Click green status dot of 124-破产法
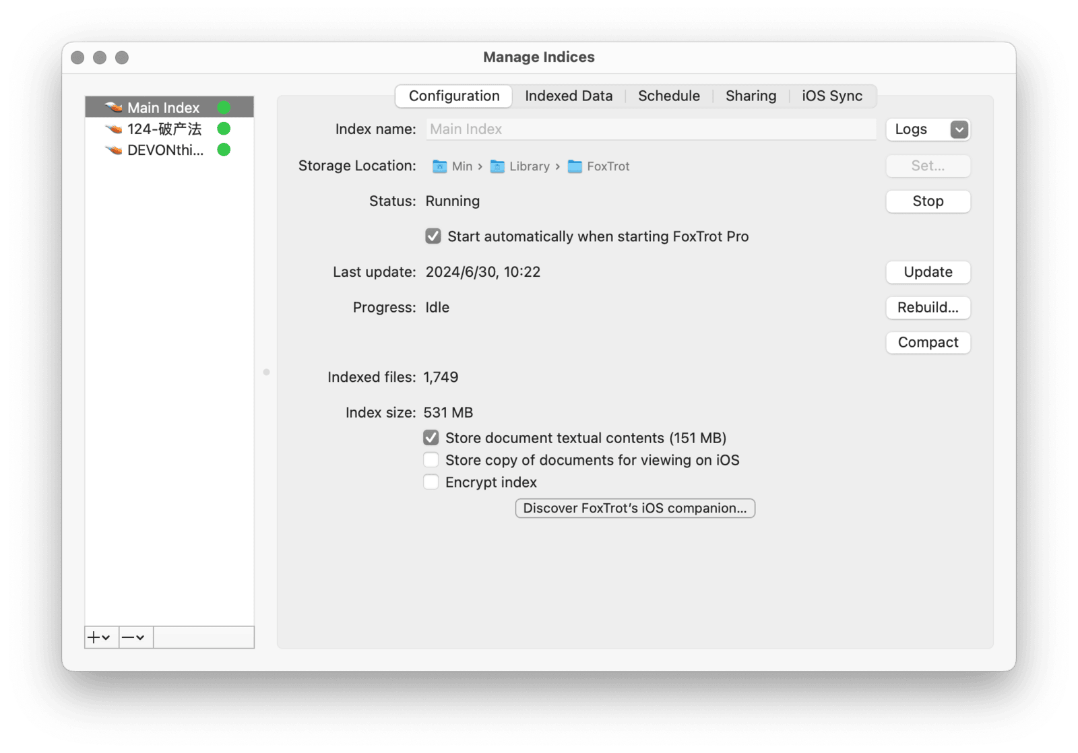The image size is (1078, 753). (x=224, y=129)
